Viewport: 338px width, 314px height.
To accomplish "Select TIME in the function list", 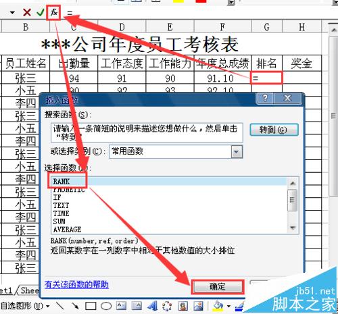I will coord(168,213).
